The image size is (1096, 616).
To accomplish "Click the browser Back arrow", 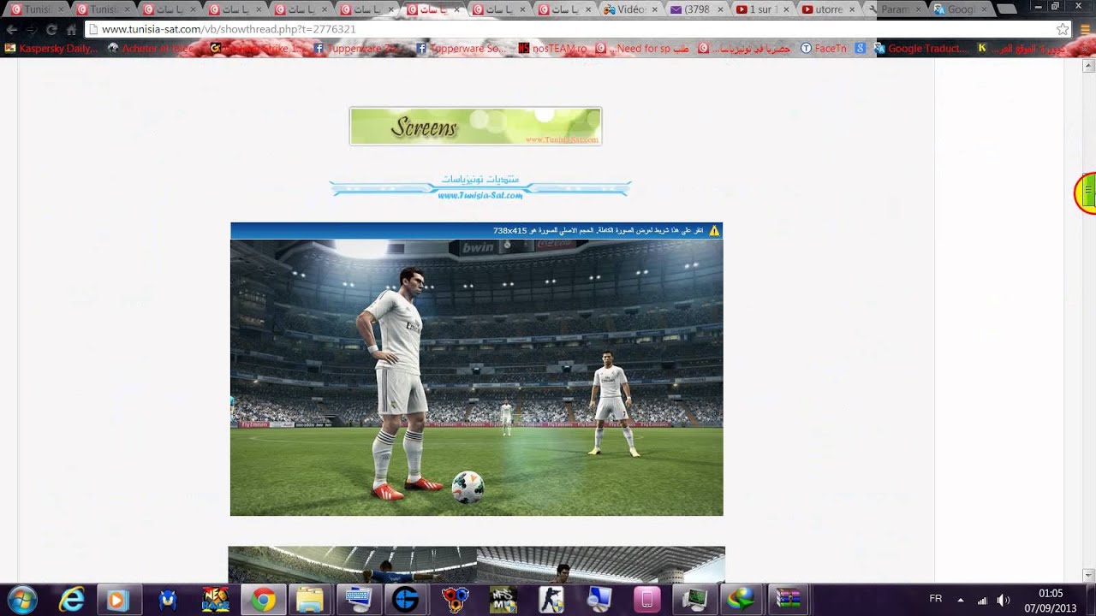I will (x=12, y=29).
